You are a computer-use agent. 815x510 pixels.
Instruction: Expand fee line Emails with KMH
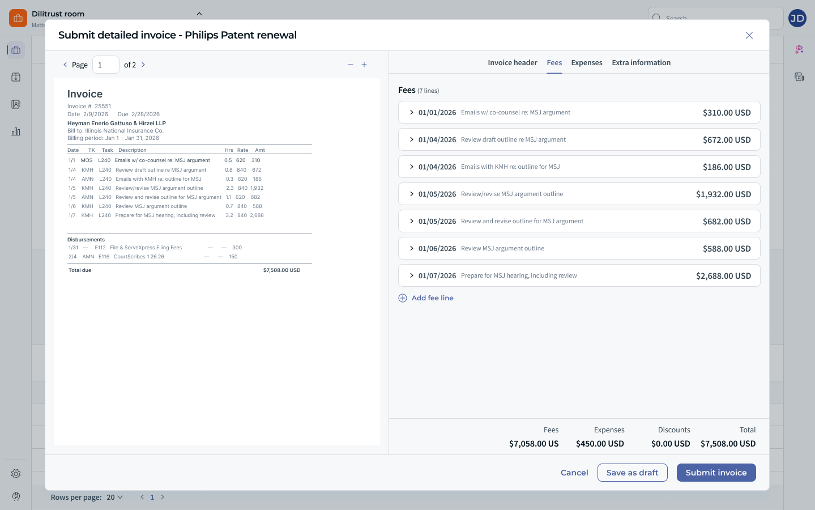pos(412,167)
